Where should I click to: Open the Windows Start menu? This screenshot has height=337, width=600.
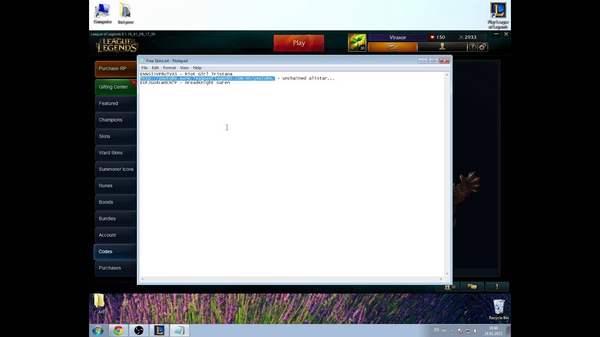coord(98,331)
